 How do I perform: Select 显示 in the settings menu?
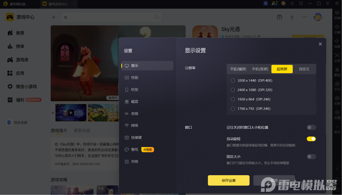click(147, 66)
